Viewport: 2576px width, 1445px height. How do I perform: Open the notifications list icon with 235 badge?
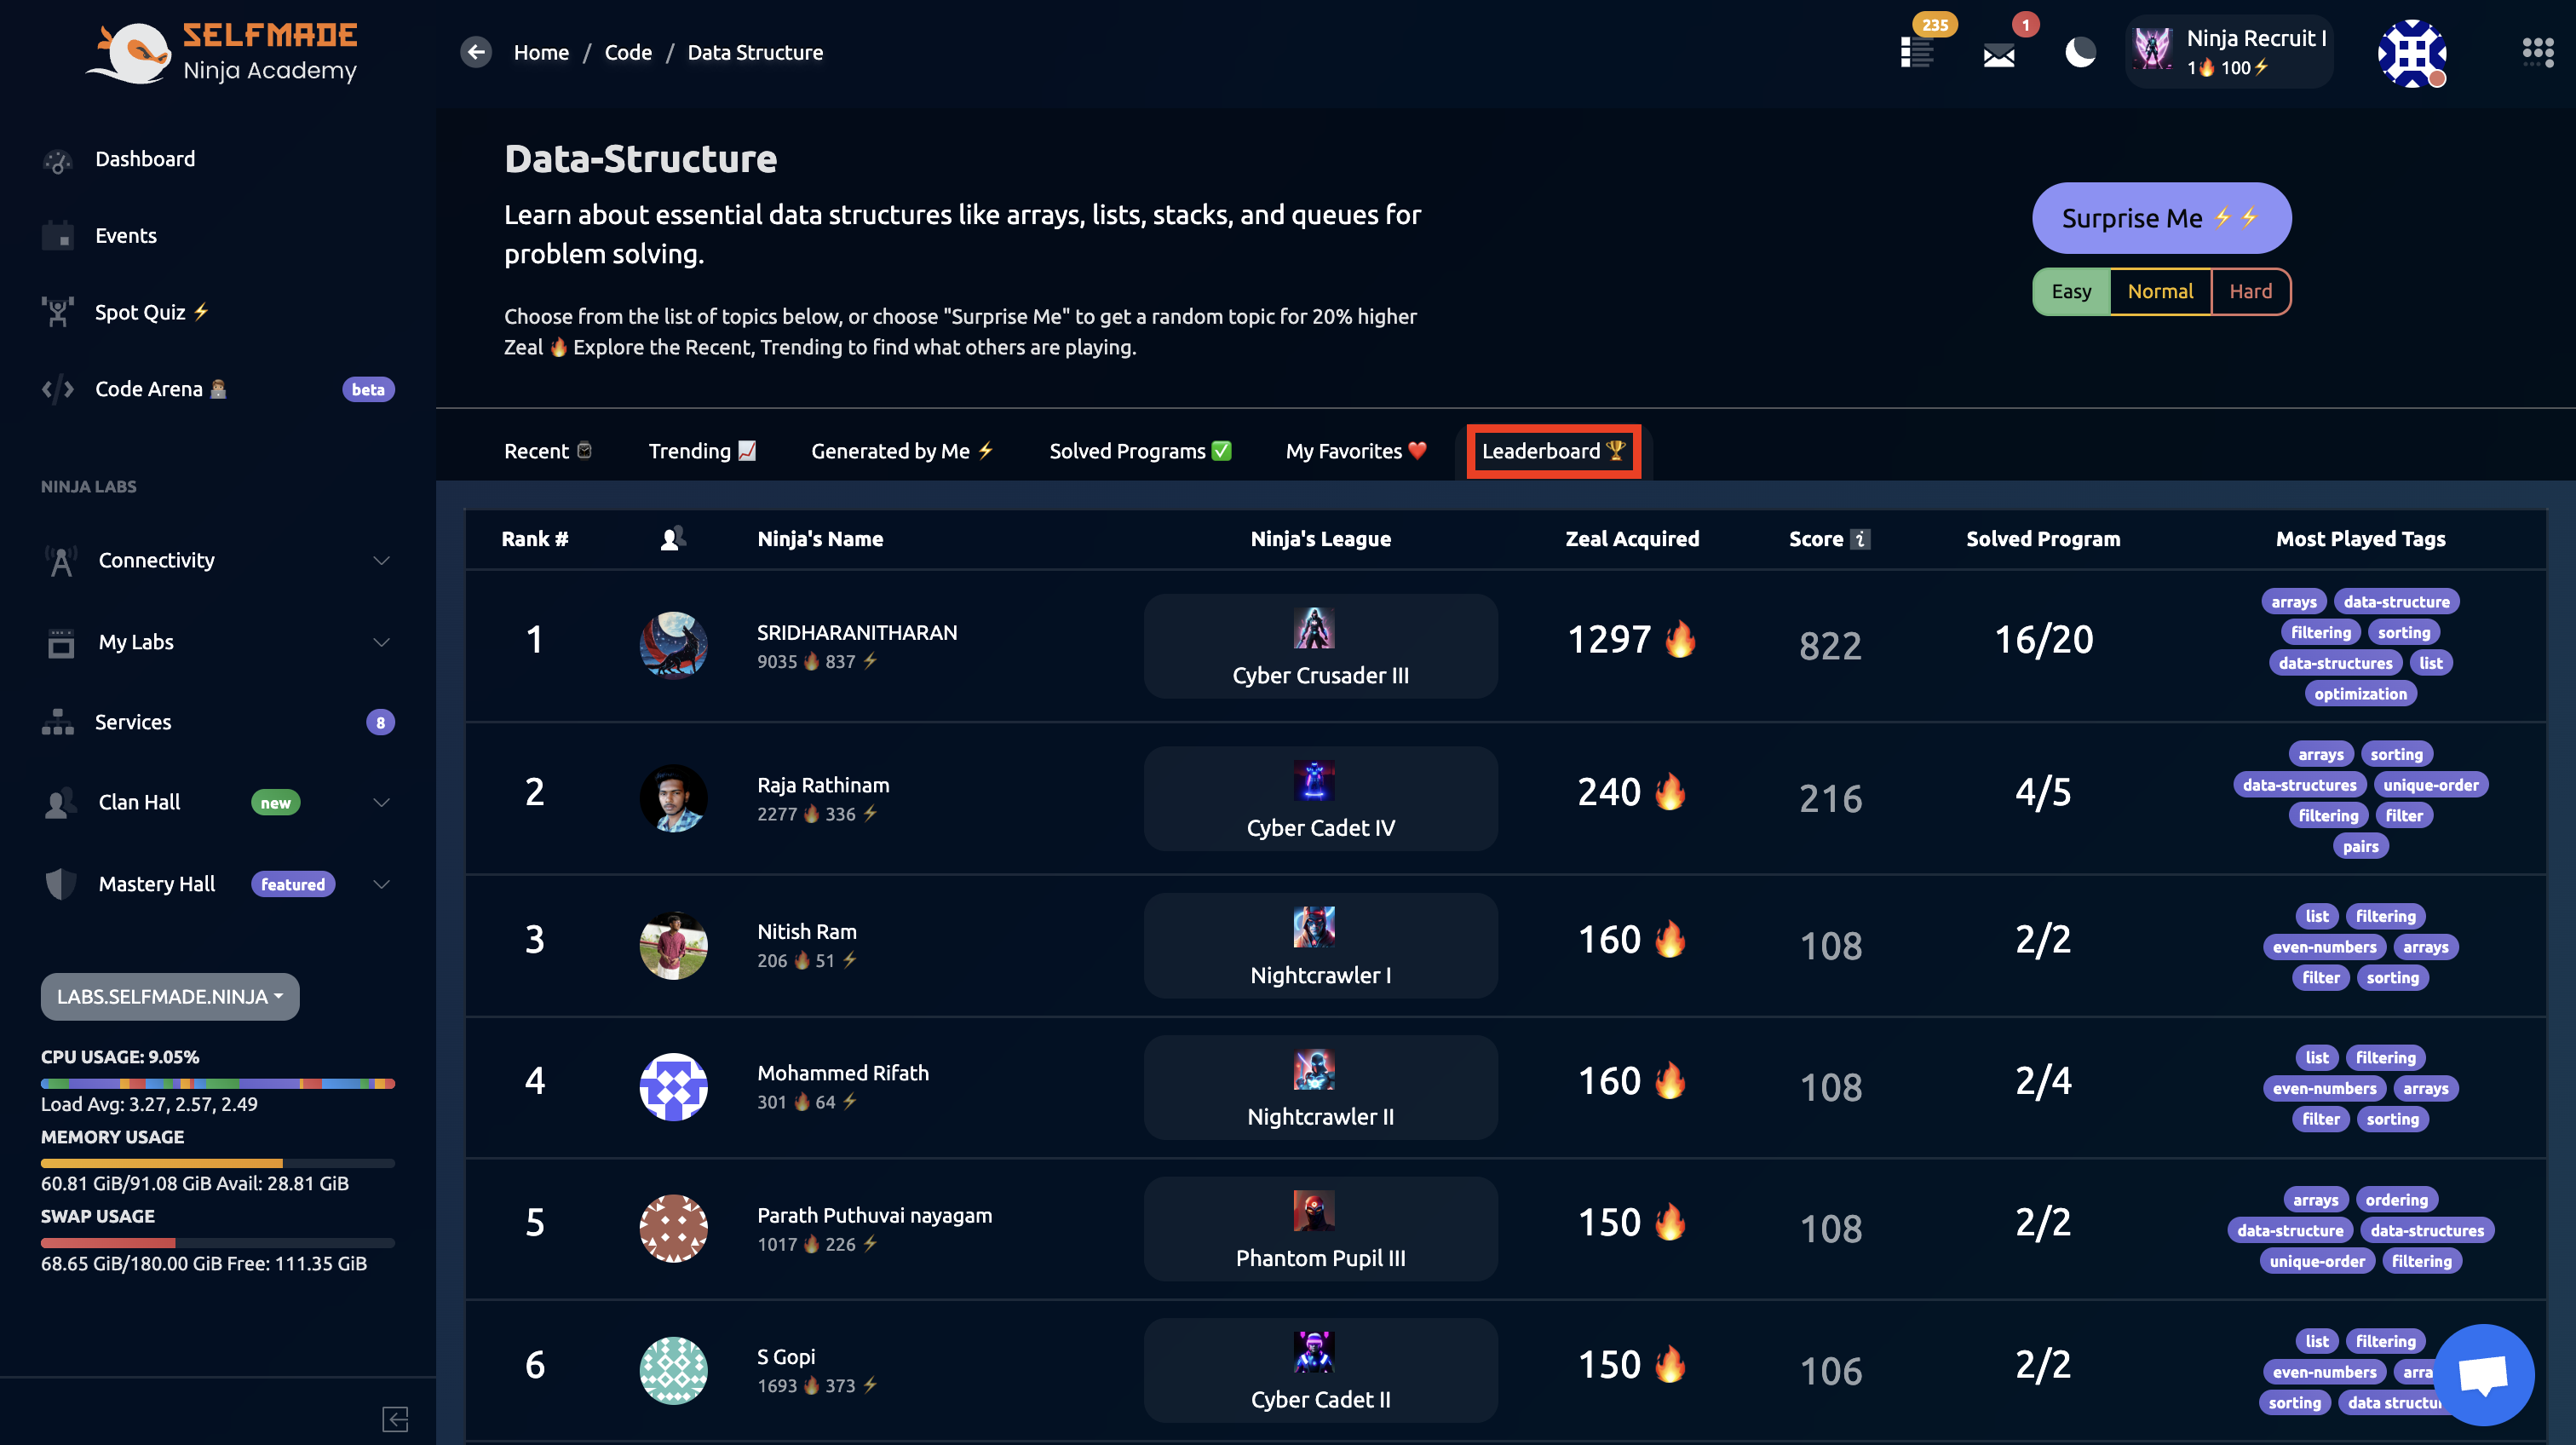(1917, 52)
